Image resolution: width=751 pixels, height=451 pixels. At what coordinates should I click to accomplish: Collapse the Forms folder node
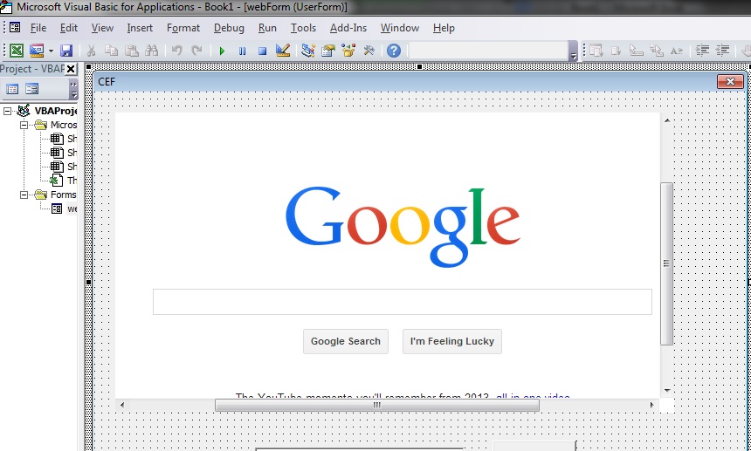point(24,195)
